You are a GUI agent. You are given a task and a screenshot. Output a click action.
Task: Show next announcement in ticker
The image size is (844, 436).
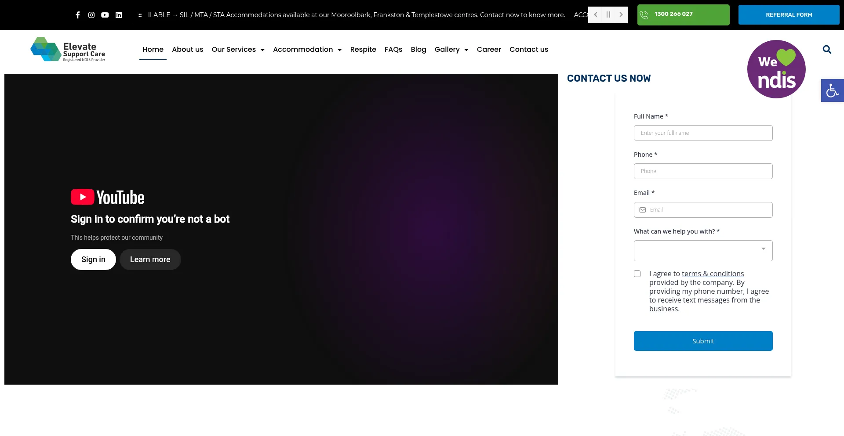coord(621,15)
